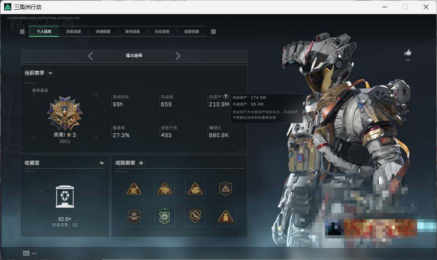The width and height of the screenshot is (437, 260).
Task: Click the 5851 rank points under medal
Action: pos(65,141)
